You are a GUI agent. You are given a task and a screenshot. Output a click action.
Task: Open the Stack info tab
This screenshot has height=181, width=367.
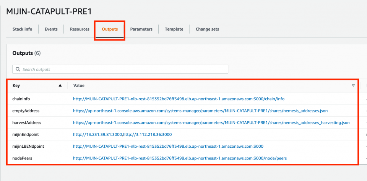(x=22, y=29)
